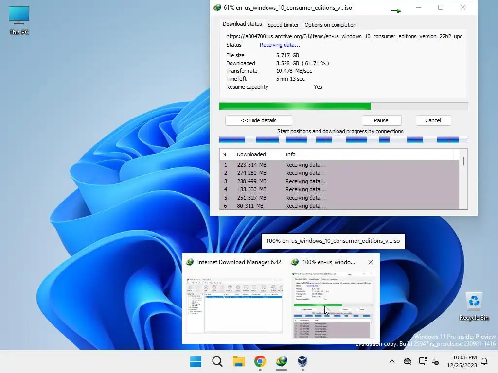This screenshot has width=498, height=373.
Task: Select connection row 3 with 238.499 MB
Action: coord(339,181)
